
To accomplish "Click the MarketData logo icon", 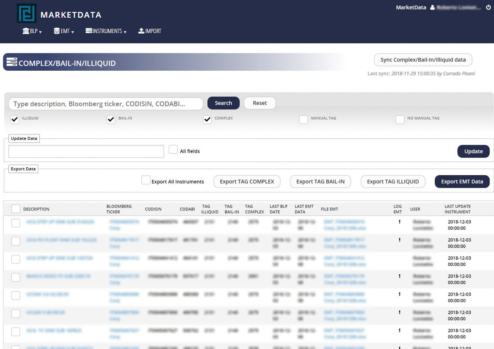I will click(27, 13).
